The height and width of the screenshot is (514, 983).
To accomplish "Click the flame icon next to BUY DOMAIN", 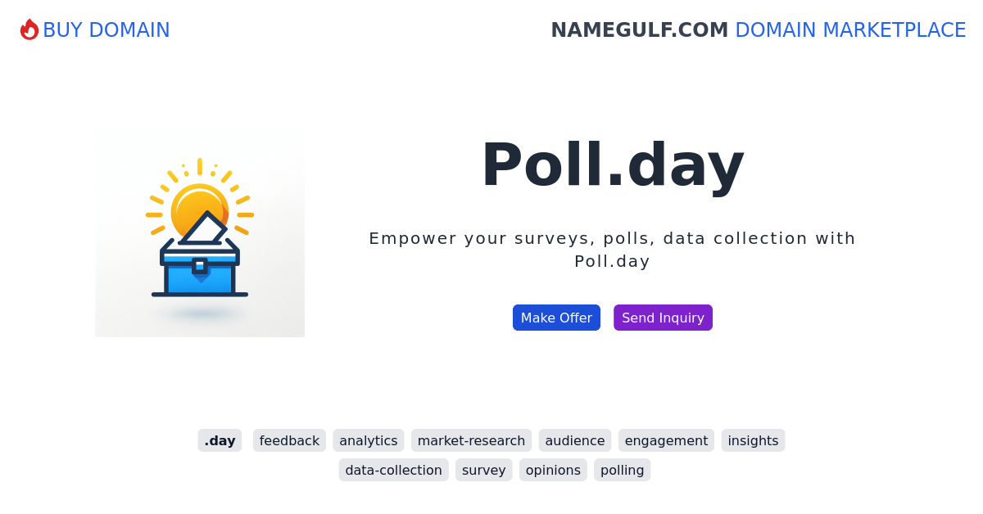I will [x=30, y=29].
